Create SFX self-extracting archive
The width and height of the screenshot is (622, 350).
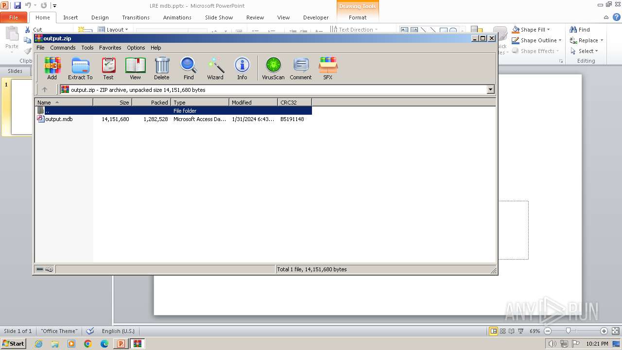point(328,69)
